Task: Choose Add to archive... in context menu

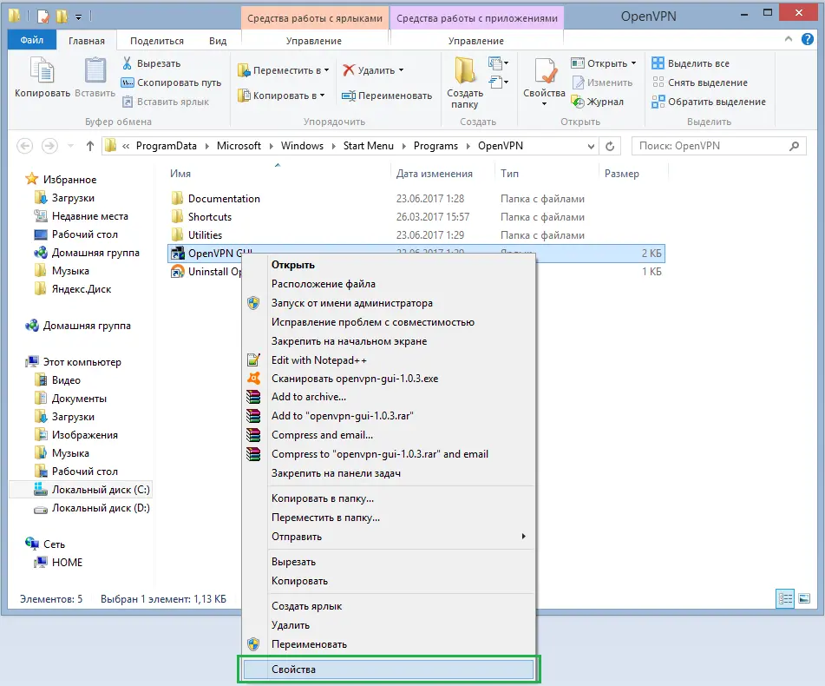Action: 389,397
